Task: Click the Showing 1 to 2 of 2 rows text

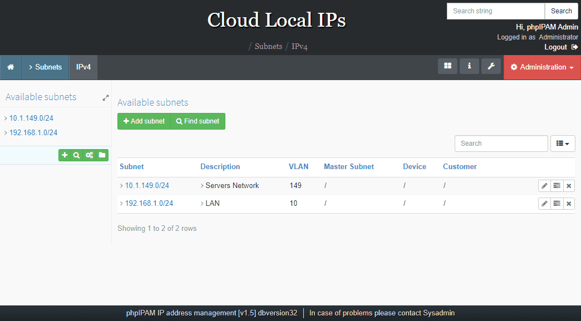Action: click(157, 229)
